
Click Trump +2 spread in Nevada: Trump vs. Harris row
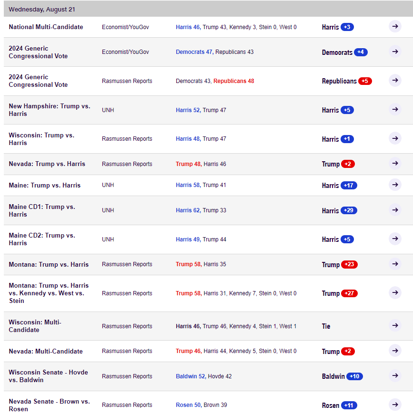pos(348,164)
